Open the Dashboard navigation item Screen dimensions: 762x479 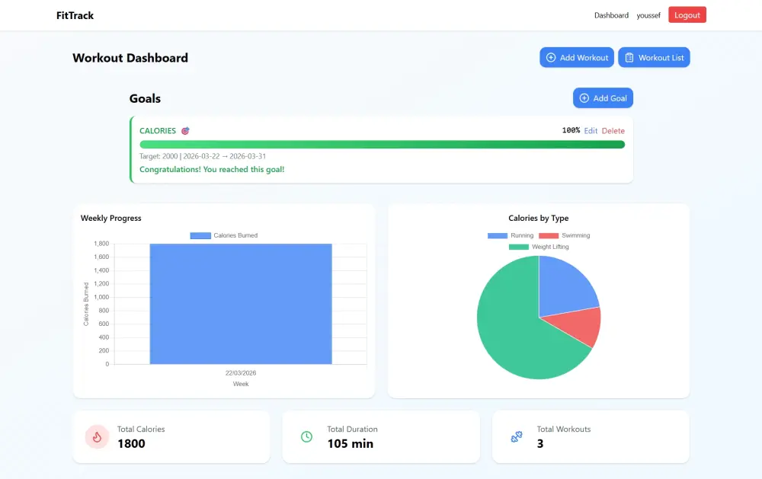(611, 15)
